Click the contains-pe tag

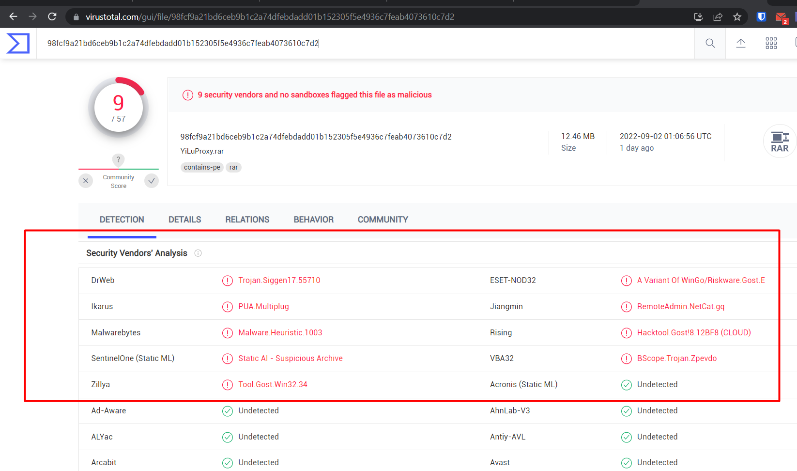(x=202, y=167)
